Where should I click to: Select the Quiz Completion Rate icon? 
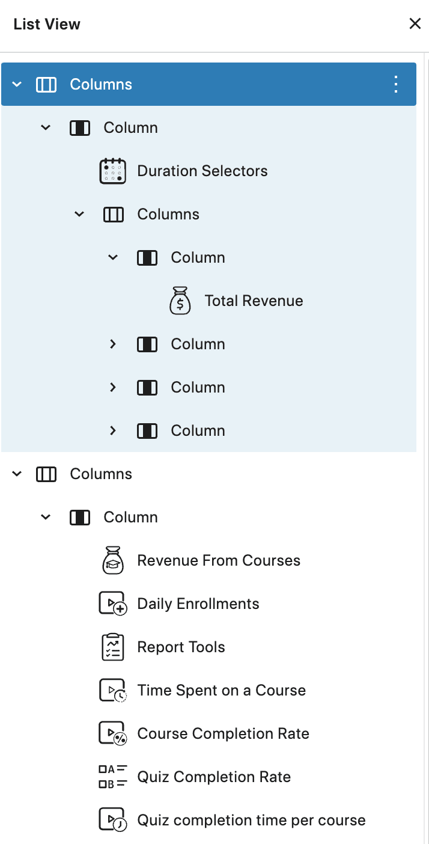(112, 776)
